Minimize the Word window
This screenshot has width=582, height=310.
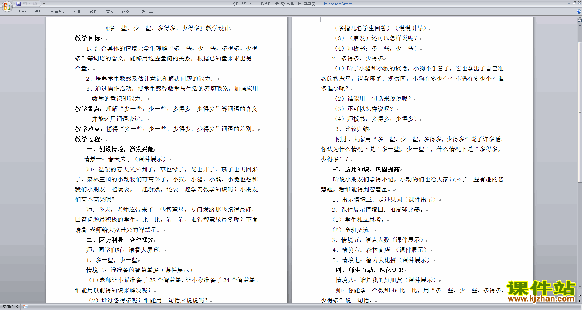tap(569, 3)
